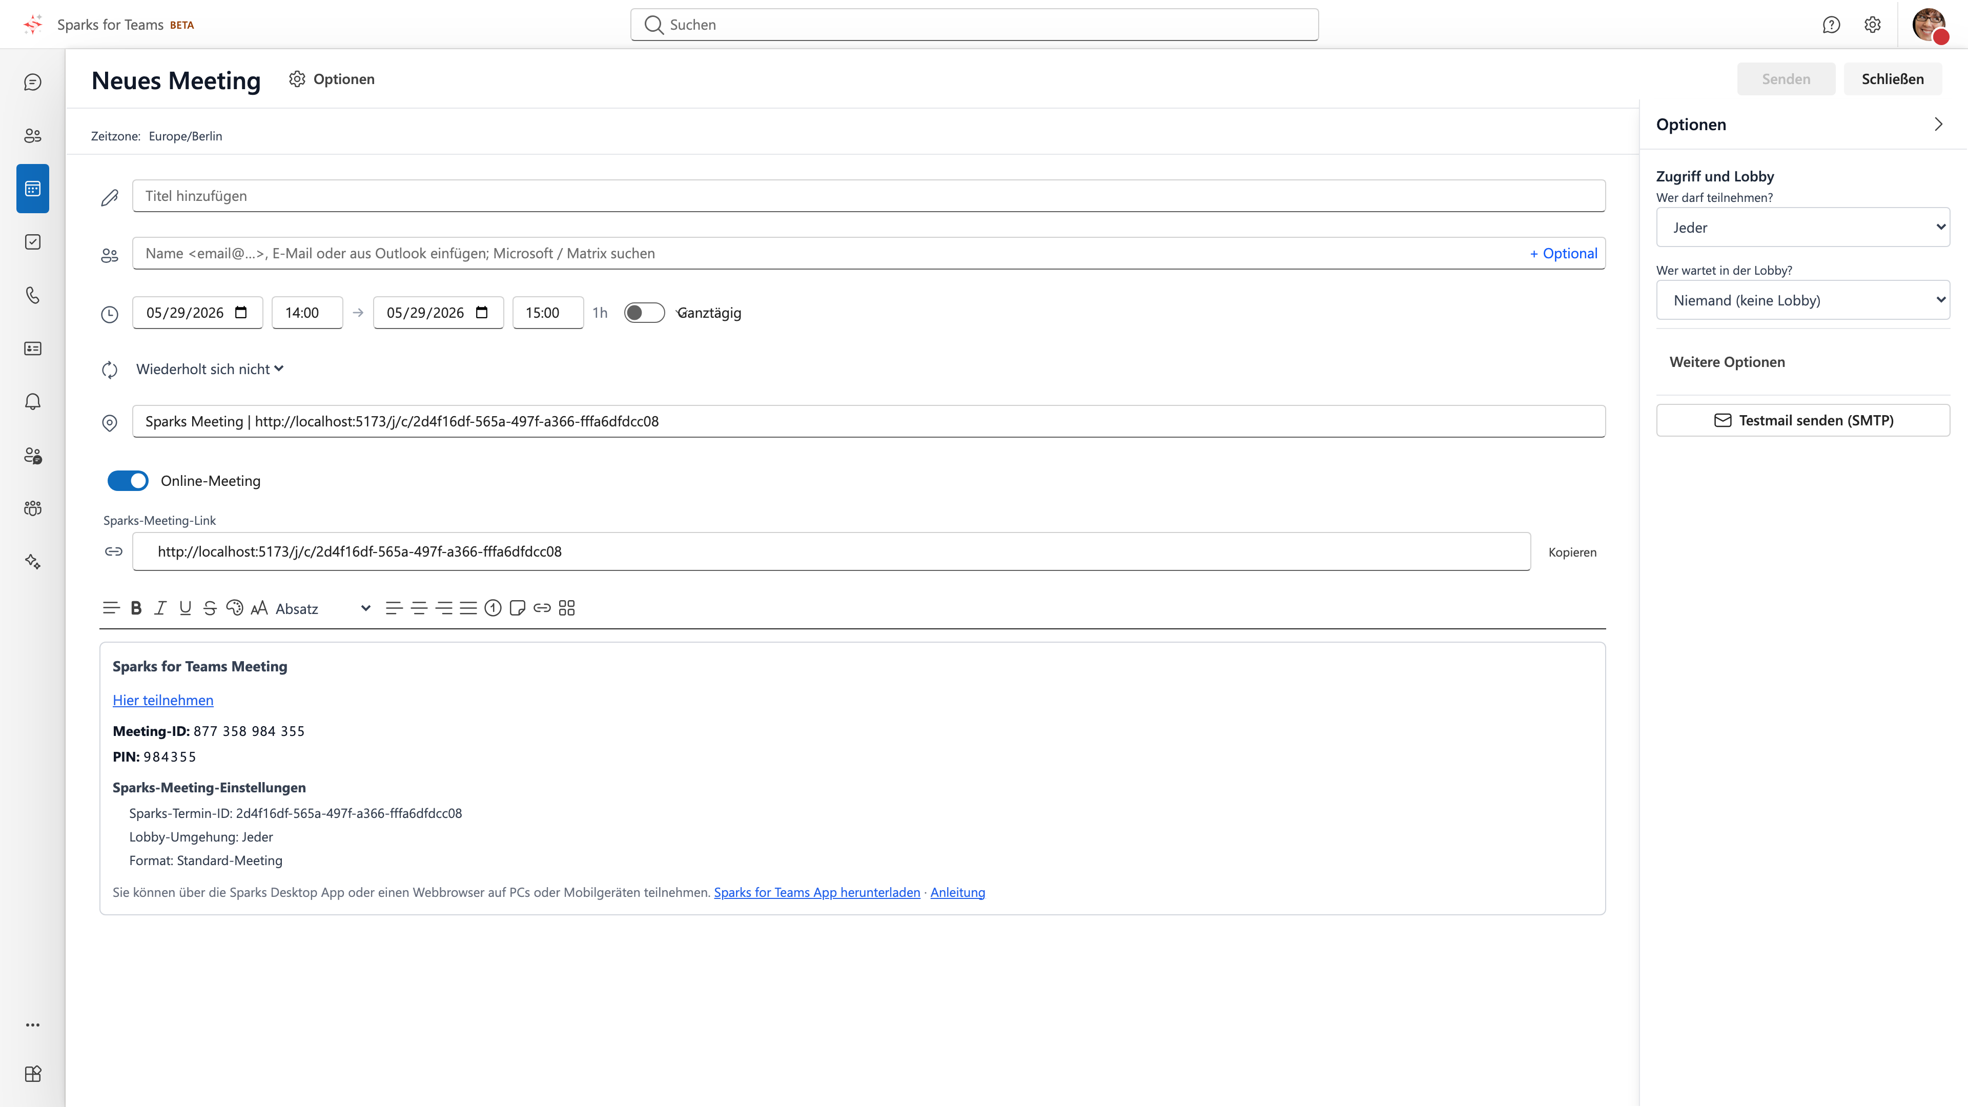Open the calendar icon in sidebar

[x=32, y=189]
